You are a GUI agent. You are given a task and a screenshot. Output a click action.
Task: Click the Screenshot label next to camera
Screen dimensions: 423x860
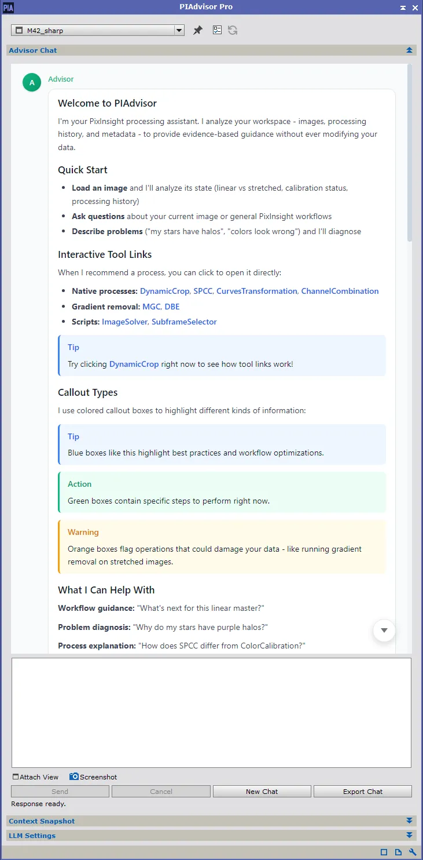tap(98, 777)
